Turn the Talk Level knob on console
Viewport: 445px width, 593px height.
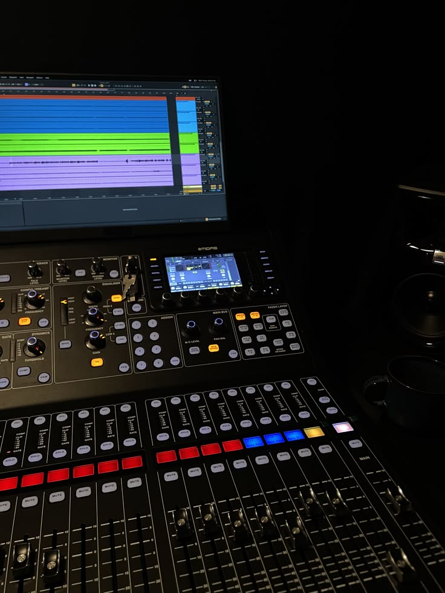pyautogui.click(x=34, y=269)
